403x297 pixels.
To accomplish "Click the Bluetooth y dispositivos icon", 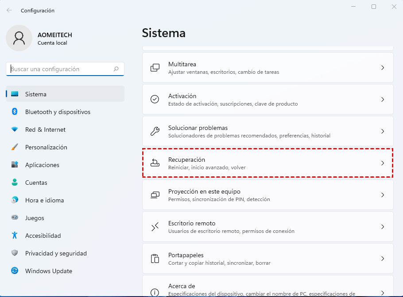I will pyautogui.click(x=15, y=112).
